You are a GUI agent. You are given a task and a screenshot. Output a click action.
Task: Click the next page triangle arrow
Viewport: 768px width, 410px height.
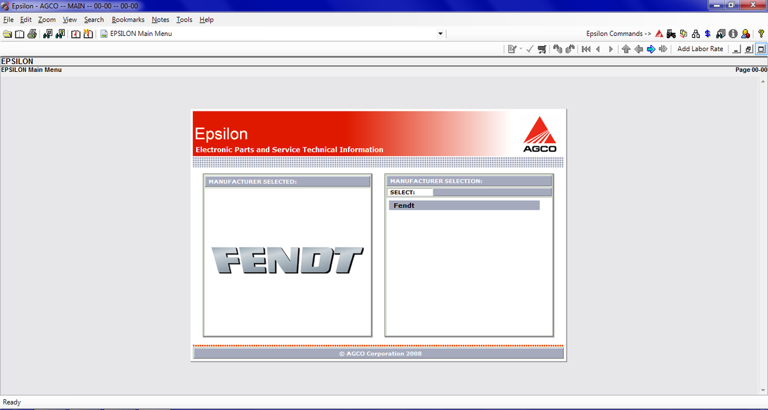coord(611,49)
